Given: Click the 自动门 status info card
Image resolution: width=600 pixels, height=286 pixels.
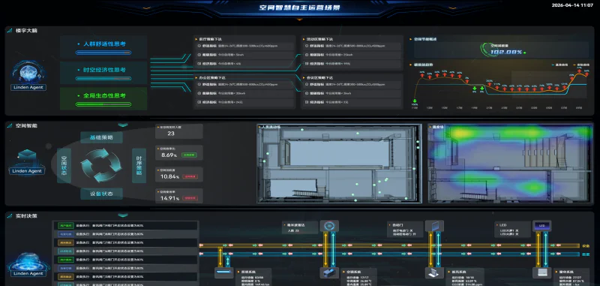Looking at the screenshot, I should [405, 229].
